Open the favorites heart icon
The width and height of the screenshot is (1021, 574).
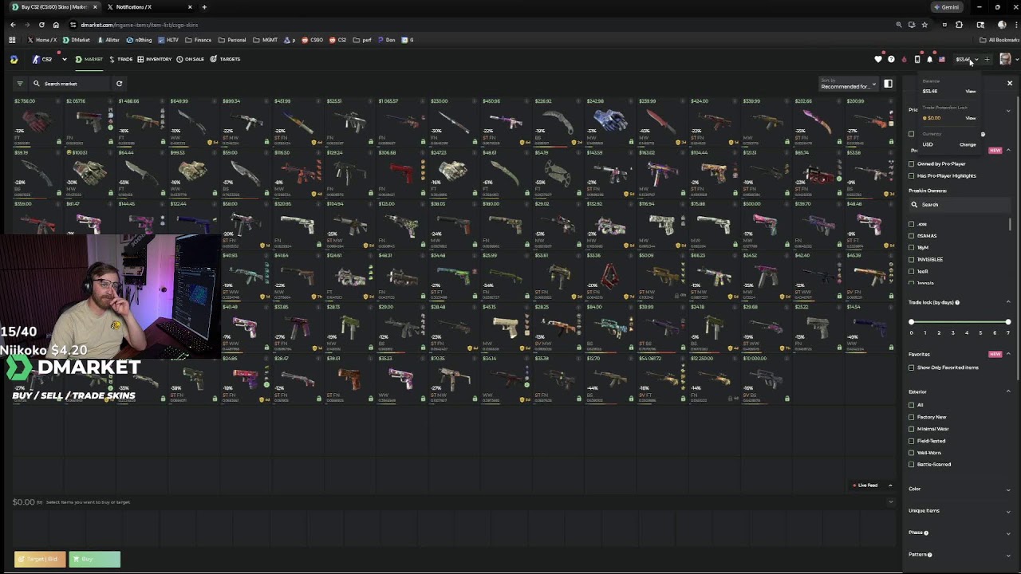(878, 59)
